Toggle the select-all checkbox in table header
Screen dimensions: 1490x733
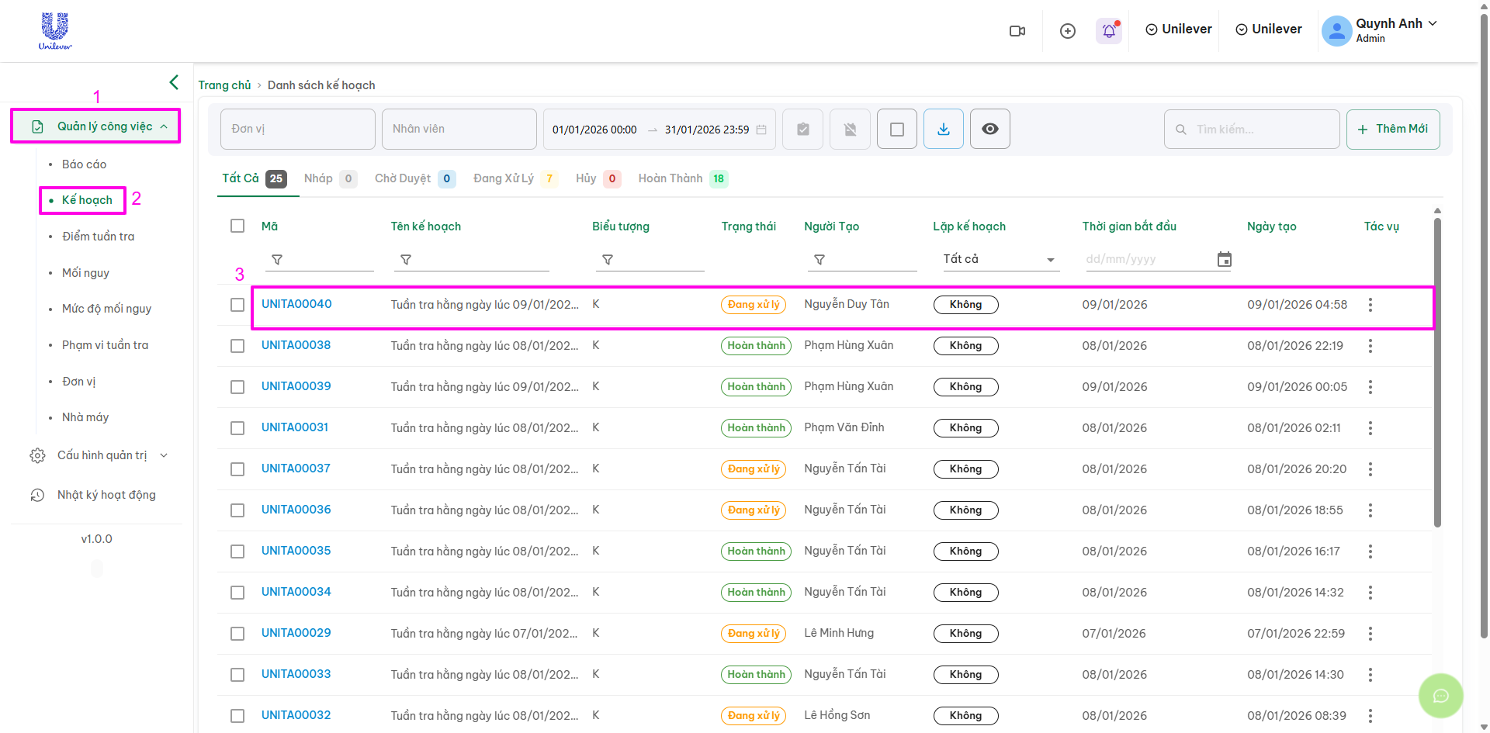tap(237, 226)
